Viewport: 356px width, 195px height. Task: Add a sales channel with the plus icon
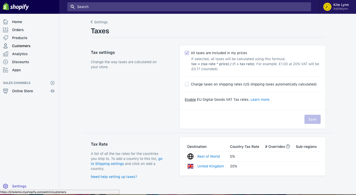(x=53, y=83)
